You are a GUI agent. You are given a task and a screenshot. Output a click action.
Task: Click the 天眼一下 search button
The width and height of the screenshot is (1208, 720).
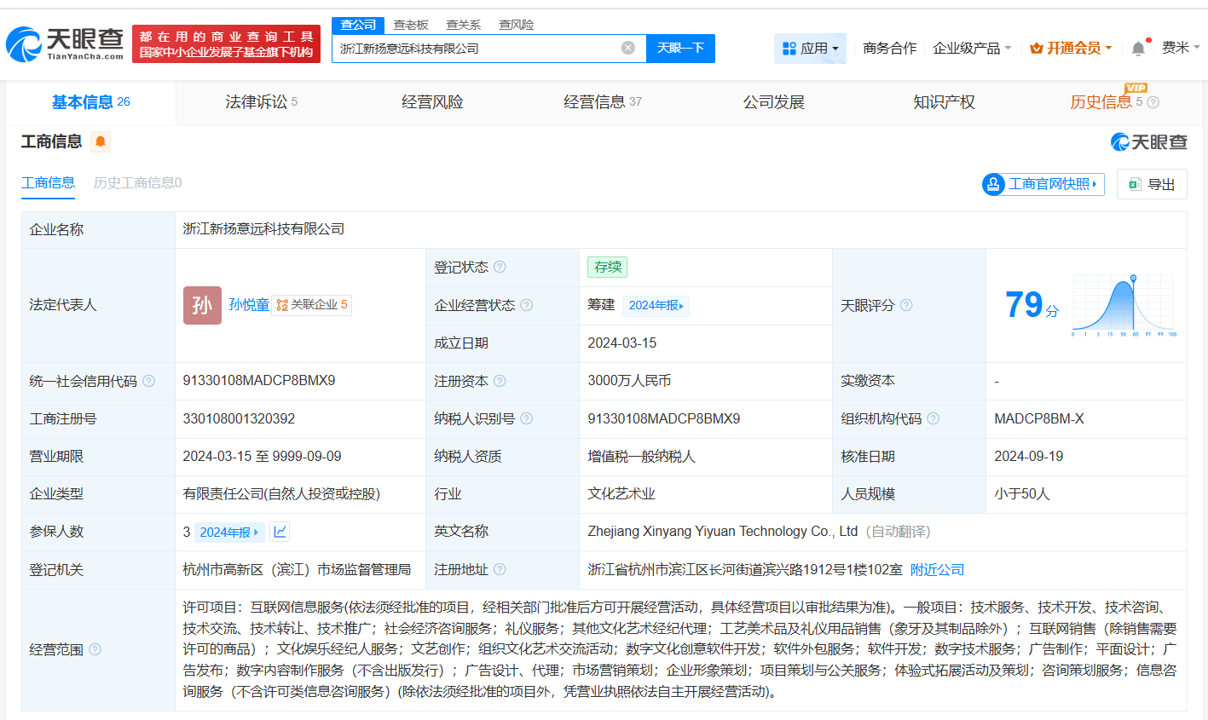[680, 49]
